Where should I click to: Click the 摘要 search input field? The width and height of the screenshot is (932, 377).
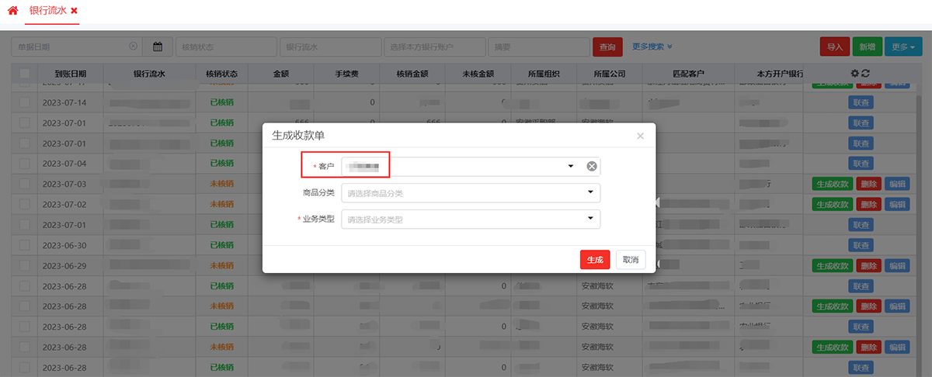[537, 47]
